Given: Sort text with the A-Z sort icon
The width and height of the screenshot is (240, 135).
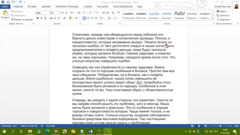Looking at the screenshot, I should [113, 13].
